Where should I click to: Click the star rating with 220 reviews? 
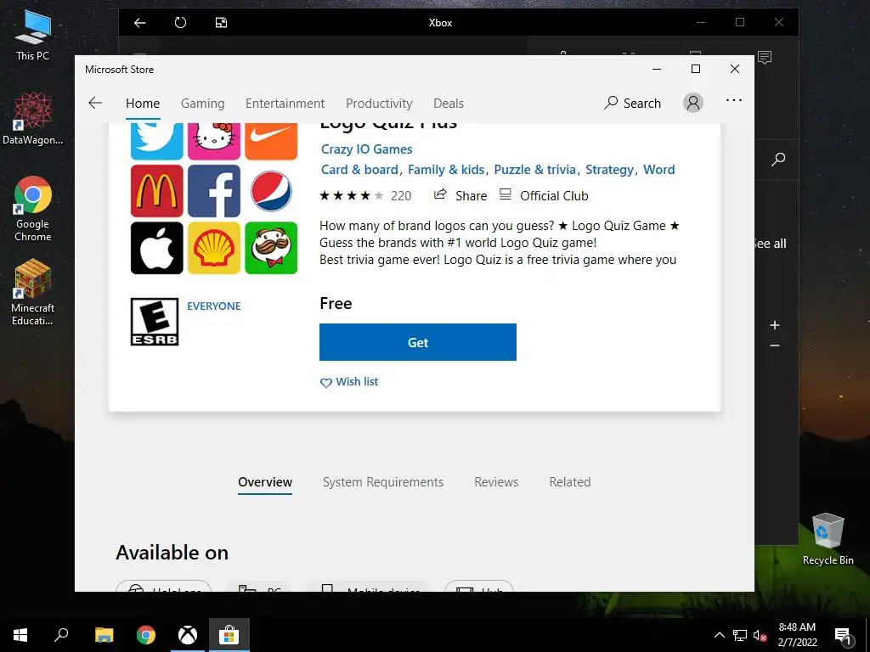(x=365, y=196)
